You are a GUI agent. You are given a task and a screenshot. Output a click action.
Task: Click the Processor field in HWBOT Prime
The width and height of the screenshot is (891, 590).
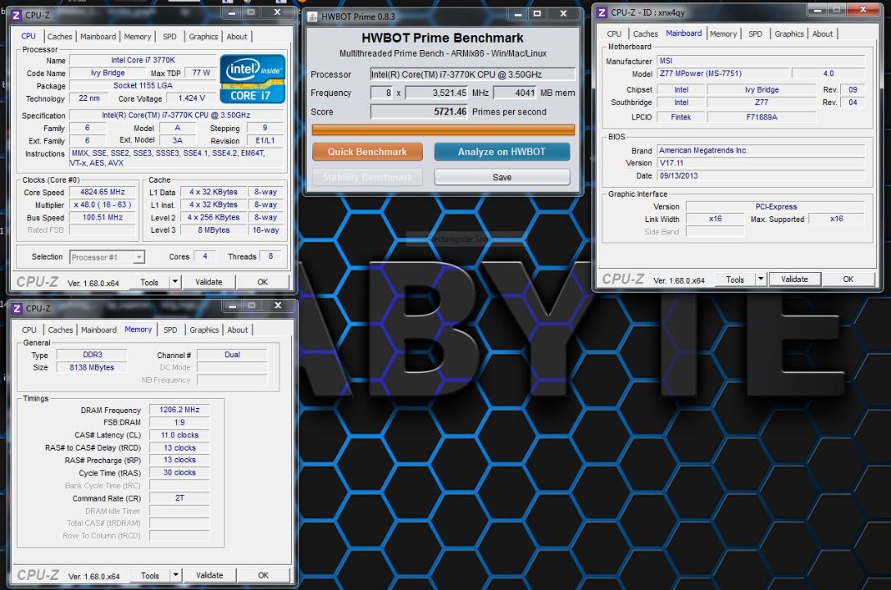473,75
